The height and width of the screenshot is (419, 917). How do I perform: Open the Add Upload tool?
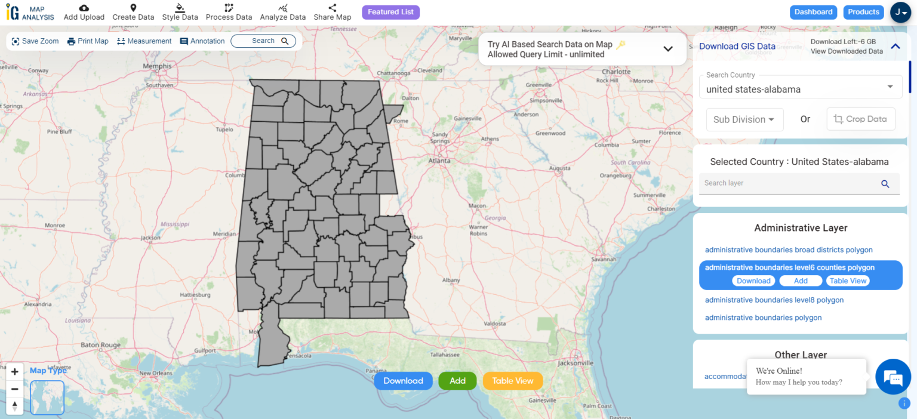pos(84,12)
